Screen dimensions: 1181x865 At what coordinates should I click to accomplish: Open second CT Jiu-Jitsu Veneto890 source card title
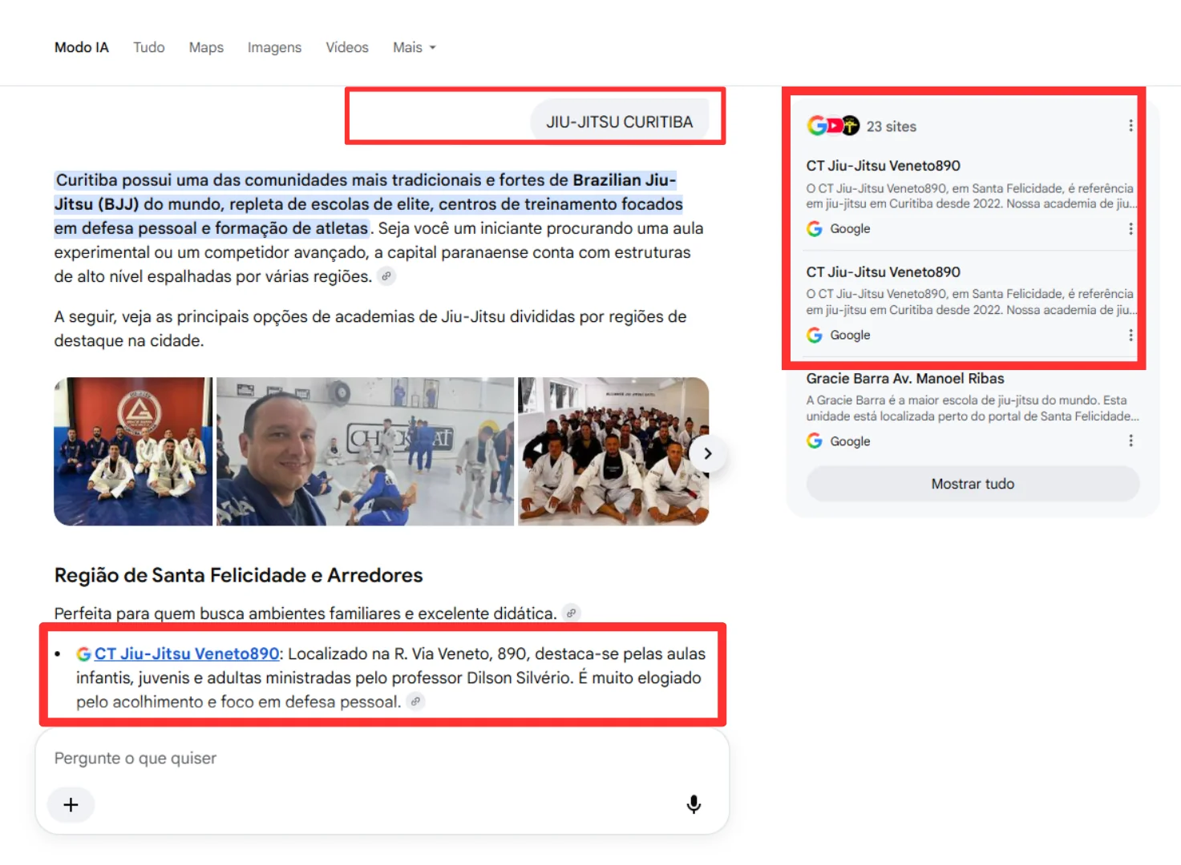click(883, 272)
